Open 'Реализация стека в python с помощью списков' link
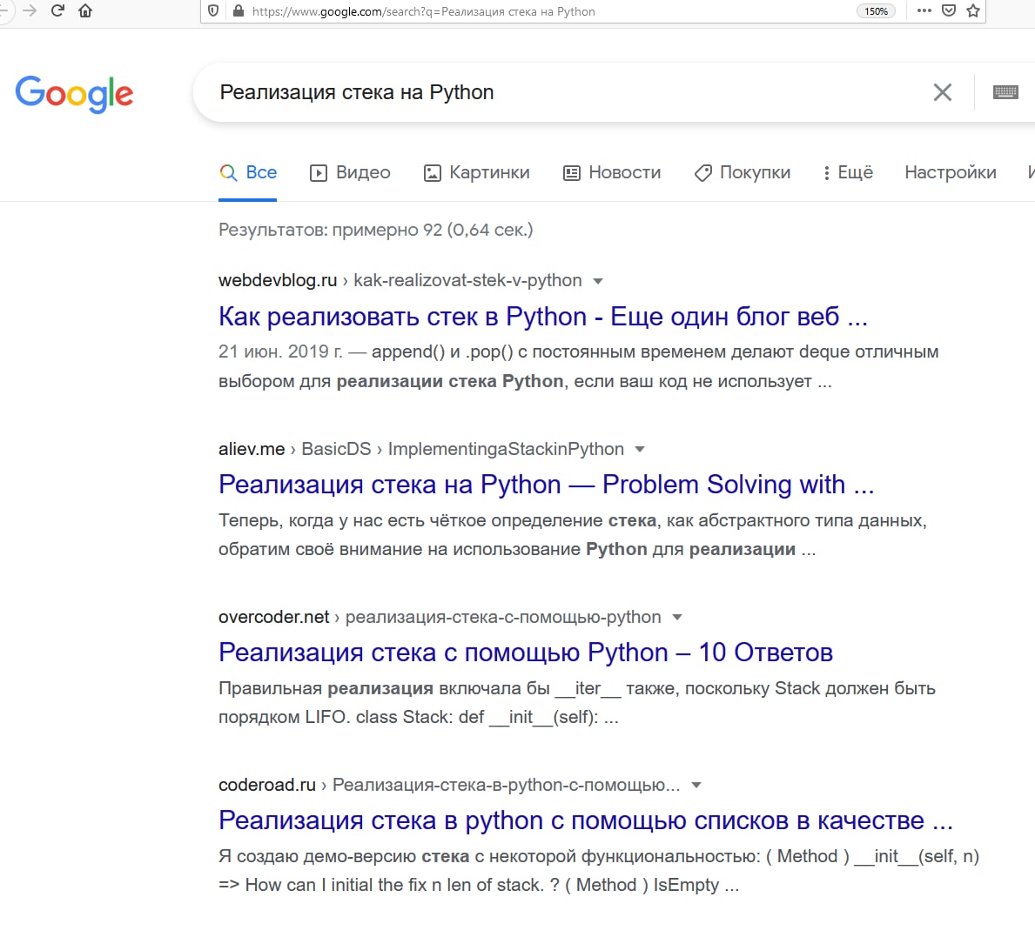The height and width of the screenshot is (944, 1035). pyautogui.click(x=586, y=820)
